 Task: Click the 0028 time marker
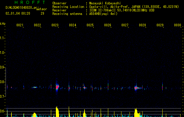point(142,25)
